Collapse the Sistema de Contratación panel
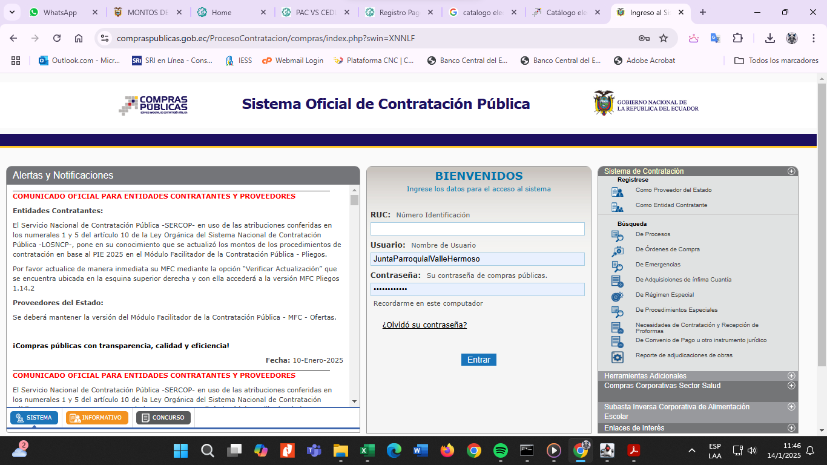Screen dimensions: 827x465 coord(791,171)
